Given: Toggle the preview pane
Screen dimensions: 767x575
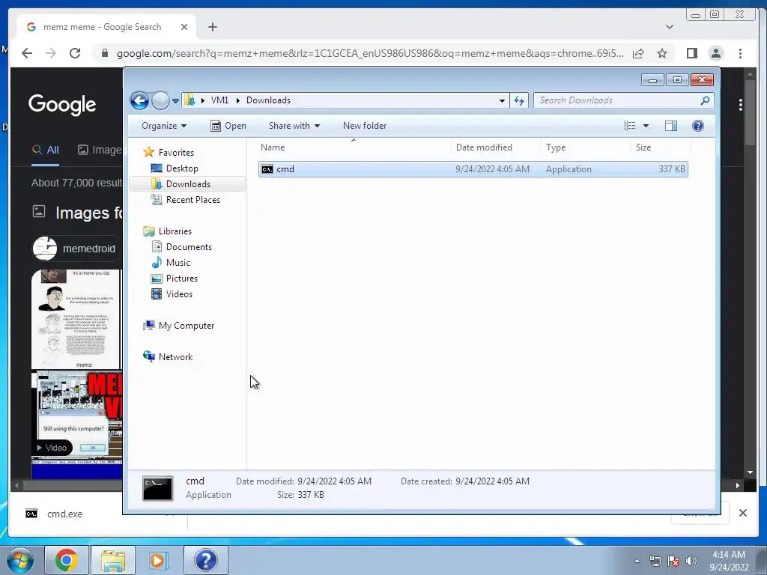Looking at the screenshot, I should 671,126.
